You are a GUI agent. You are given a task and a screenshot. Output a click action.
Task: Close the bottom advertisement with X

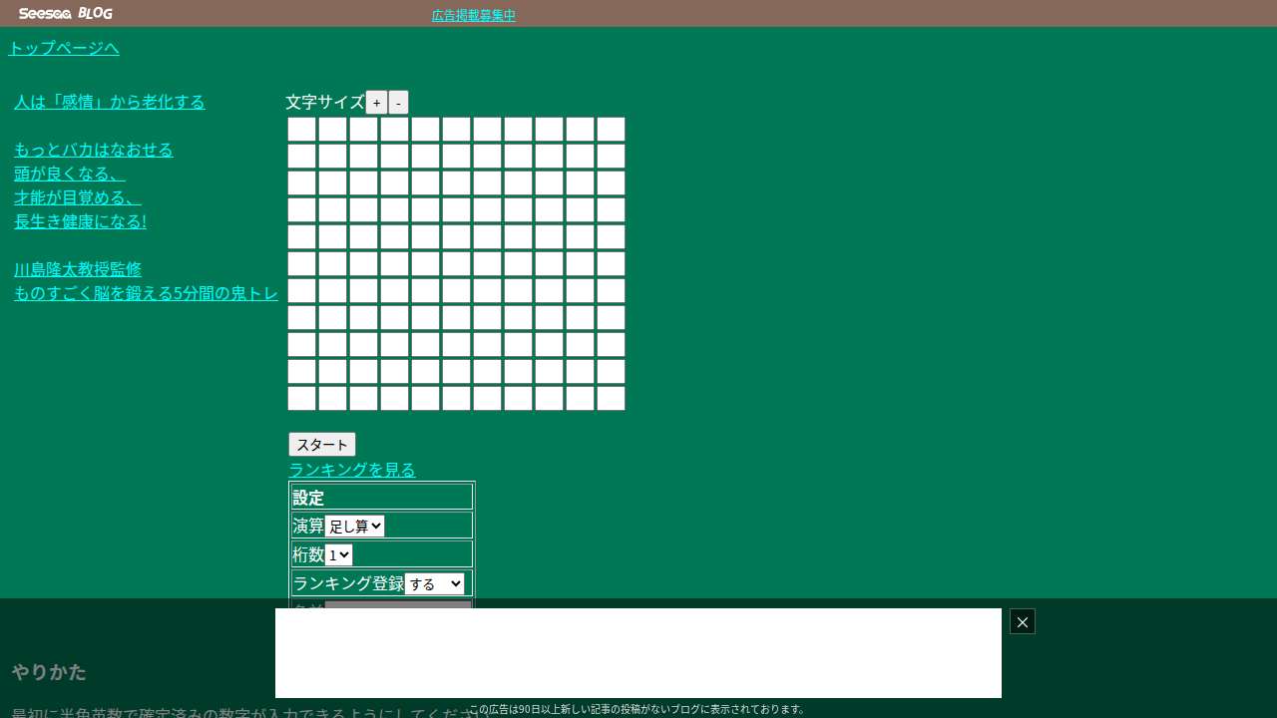(1023, 621)
